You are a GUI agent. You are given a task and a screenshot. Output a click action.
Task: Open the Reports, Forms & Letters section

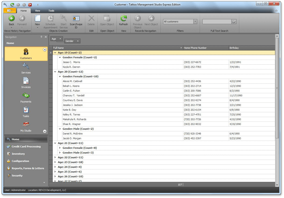coord(28,168)
